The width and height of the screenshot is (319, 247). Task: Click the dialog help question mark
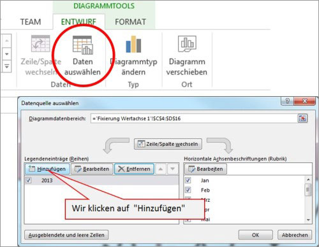point(287,101)
